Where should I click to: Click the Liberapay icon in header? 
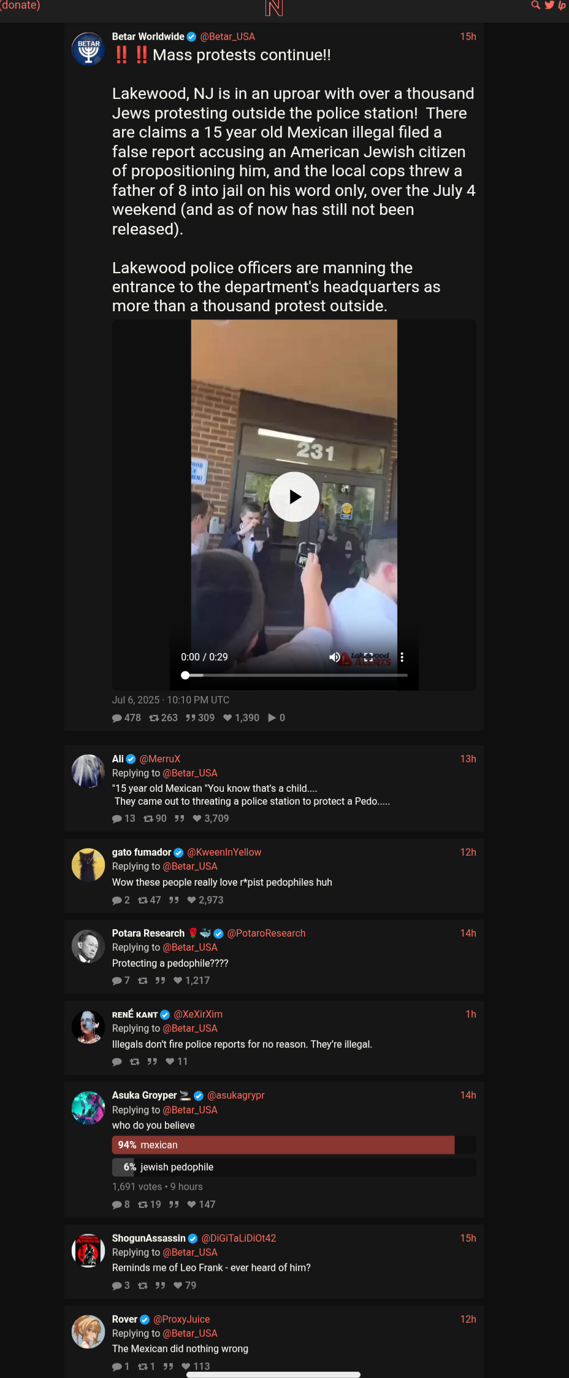tap(562, 5)
